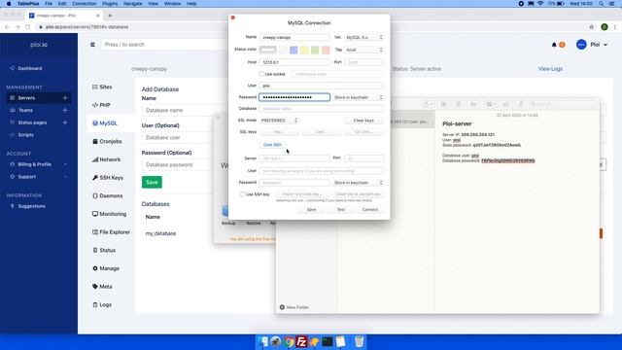Select my_database in Databases list
Viewport: 622px width, 350px height.
pos(160,233)
